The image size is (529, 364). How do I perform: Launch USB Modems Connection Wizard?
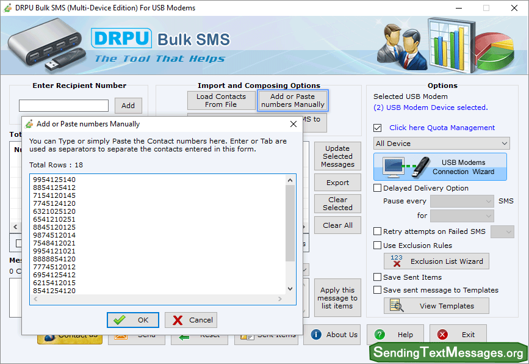click(440, 167)
